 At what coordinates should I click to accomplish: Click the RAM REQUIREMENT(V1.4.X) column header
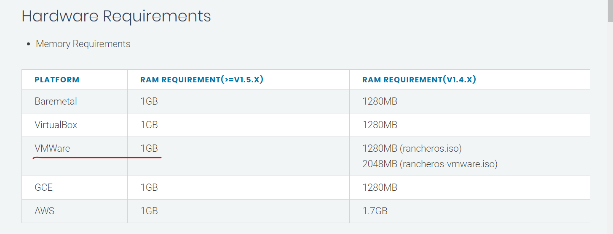tap(419, 80)
